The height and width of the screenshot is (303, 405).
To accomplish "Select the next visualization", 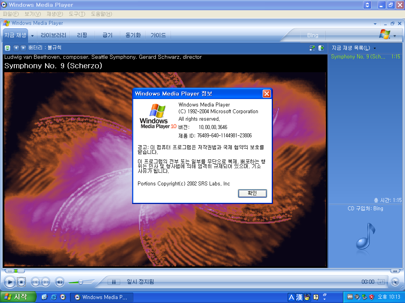I will click(23, 48).
